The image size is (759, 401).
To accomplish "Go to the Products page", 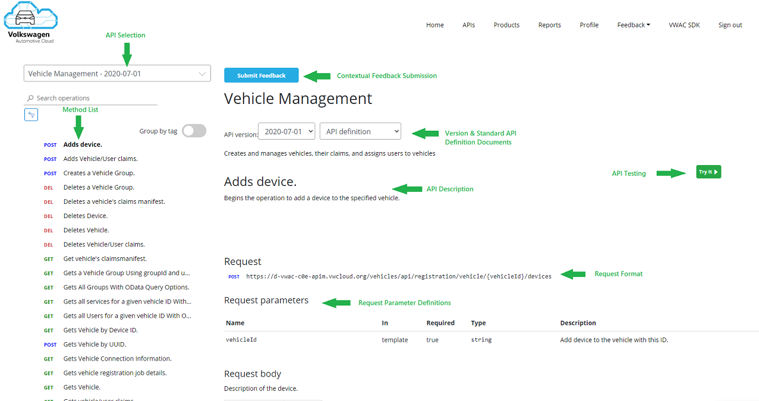I will click(x=506, y=24).
